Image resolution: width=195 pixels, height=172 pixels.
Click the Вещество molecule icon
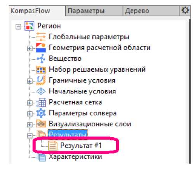tap(41, 59)
